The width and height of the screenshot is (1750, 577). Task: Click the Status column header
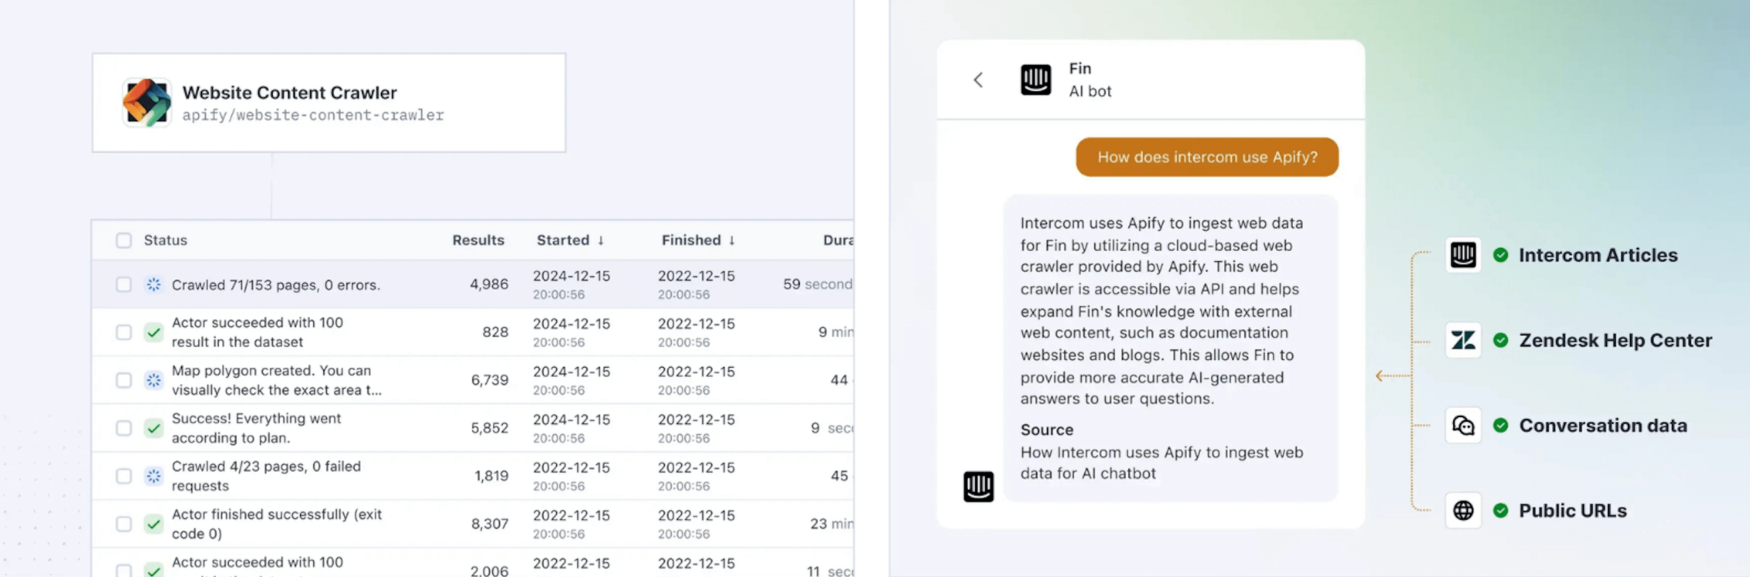pyautogui.click(x=165, y=241)
